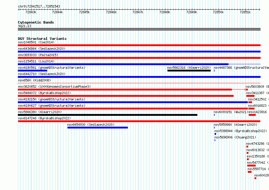Screen dimensions: 269x190
Task: Select the red bar under nsv6016823
Action: pyautogui.click(x=251, y=109)
